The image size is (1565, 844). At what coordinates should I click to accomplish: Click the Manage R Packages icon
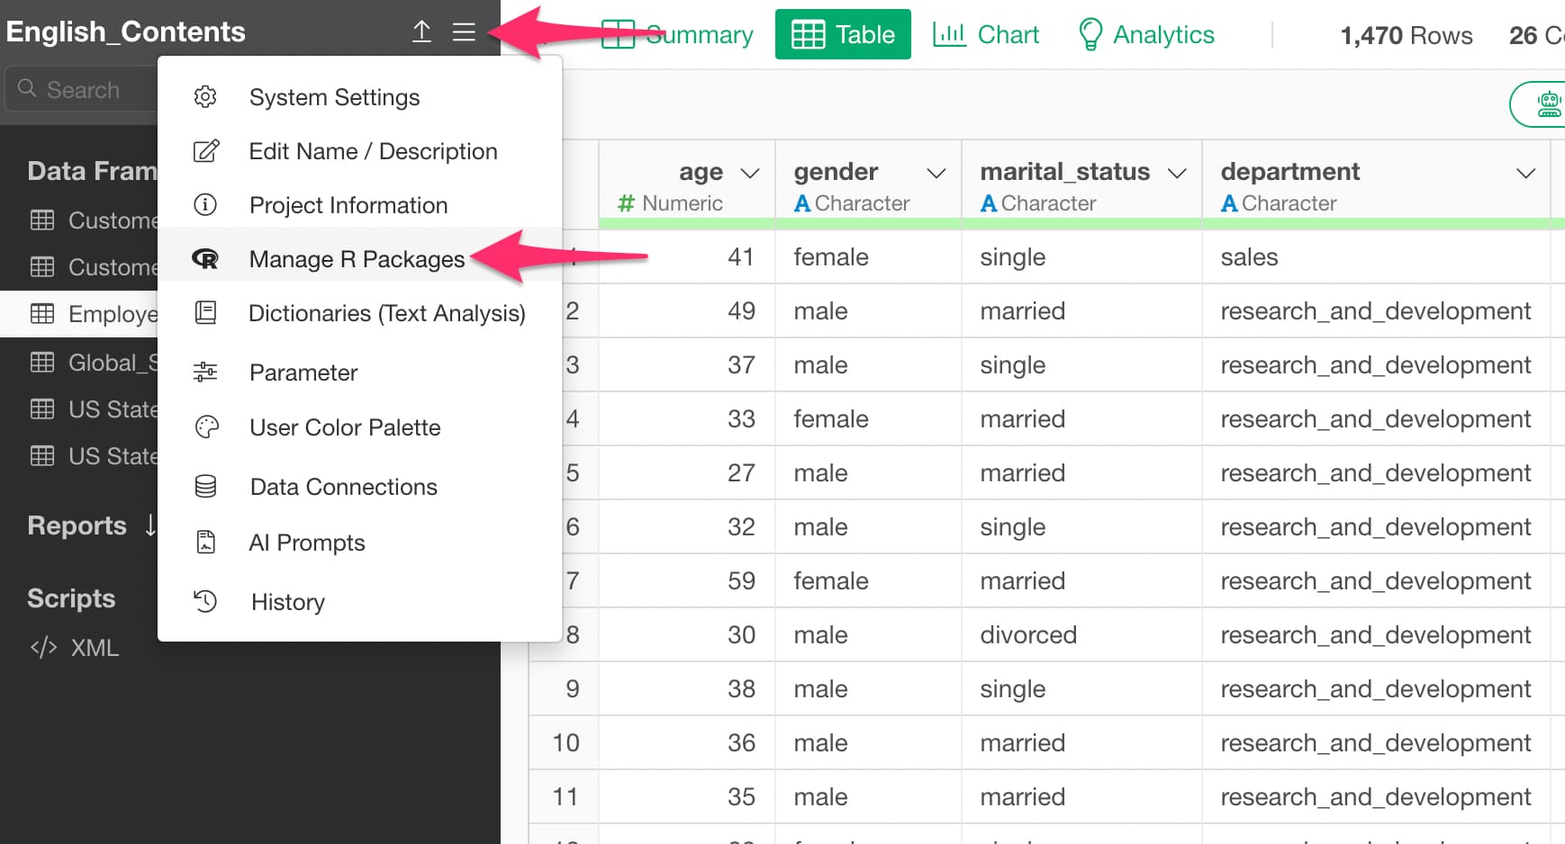click(205, 259)
